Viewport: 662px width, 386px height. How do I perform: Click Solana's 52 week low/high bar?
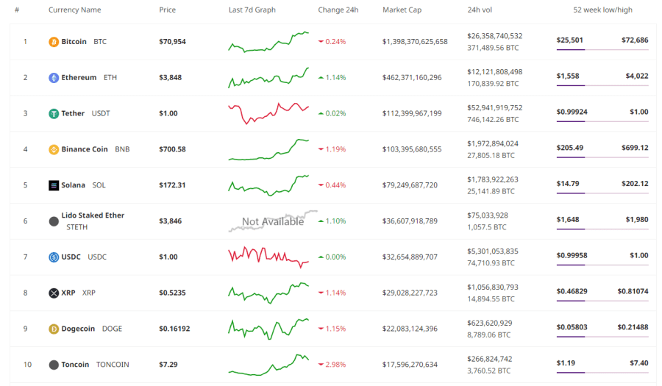tap(602, 193)
